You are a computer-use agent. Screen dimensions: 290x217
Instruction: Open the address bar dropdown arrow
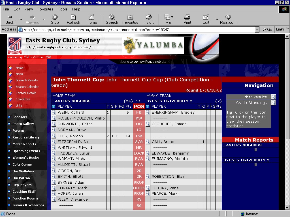click(257, 29)
